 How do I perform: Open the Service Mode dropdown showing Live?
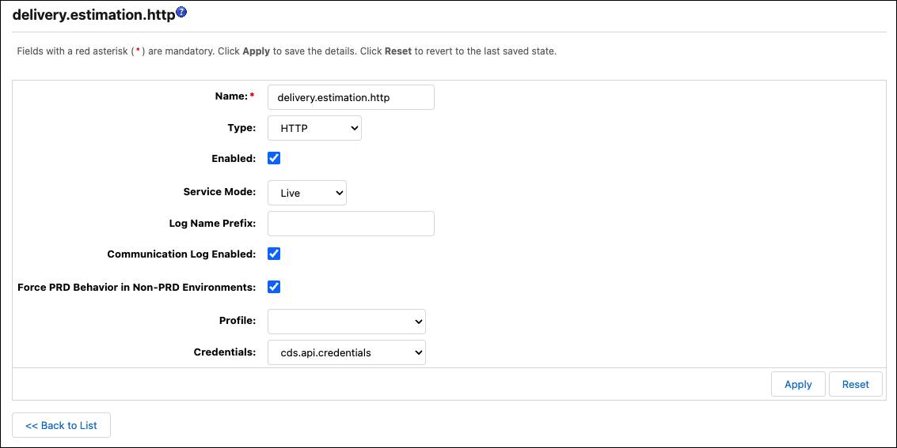(307, 193)
